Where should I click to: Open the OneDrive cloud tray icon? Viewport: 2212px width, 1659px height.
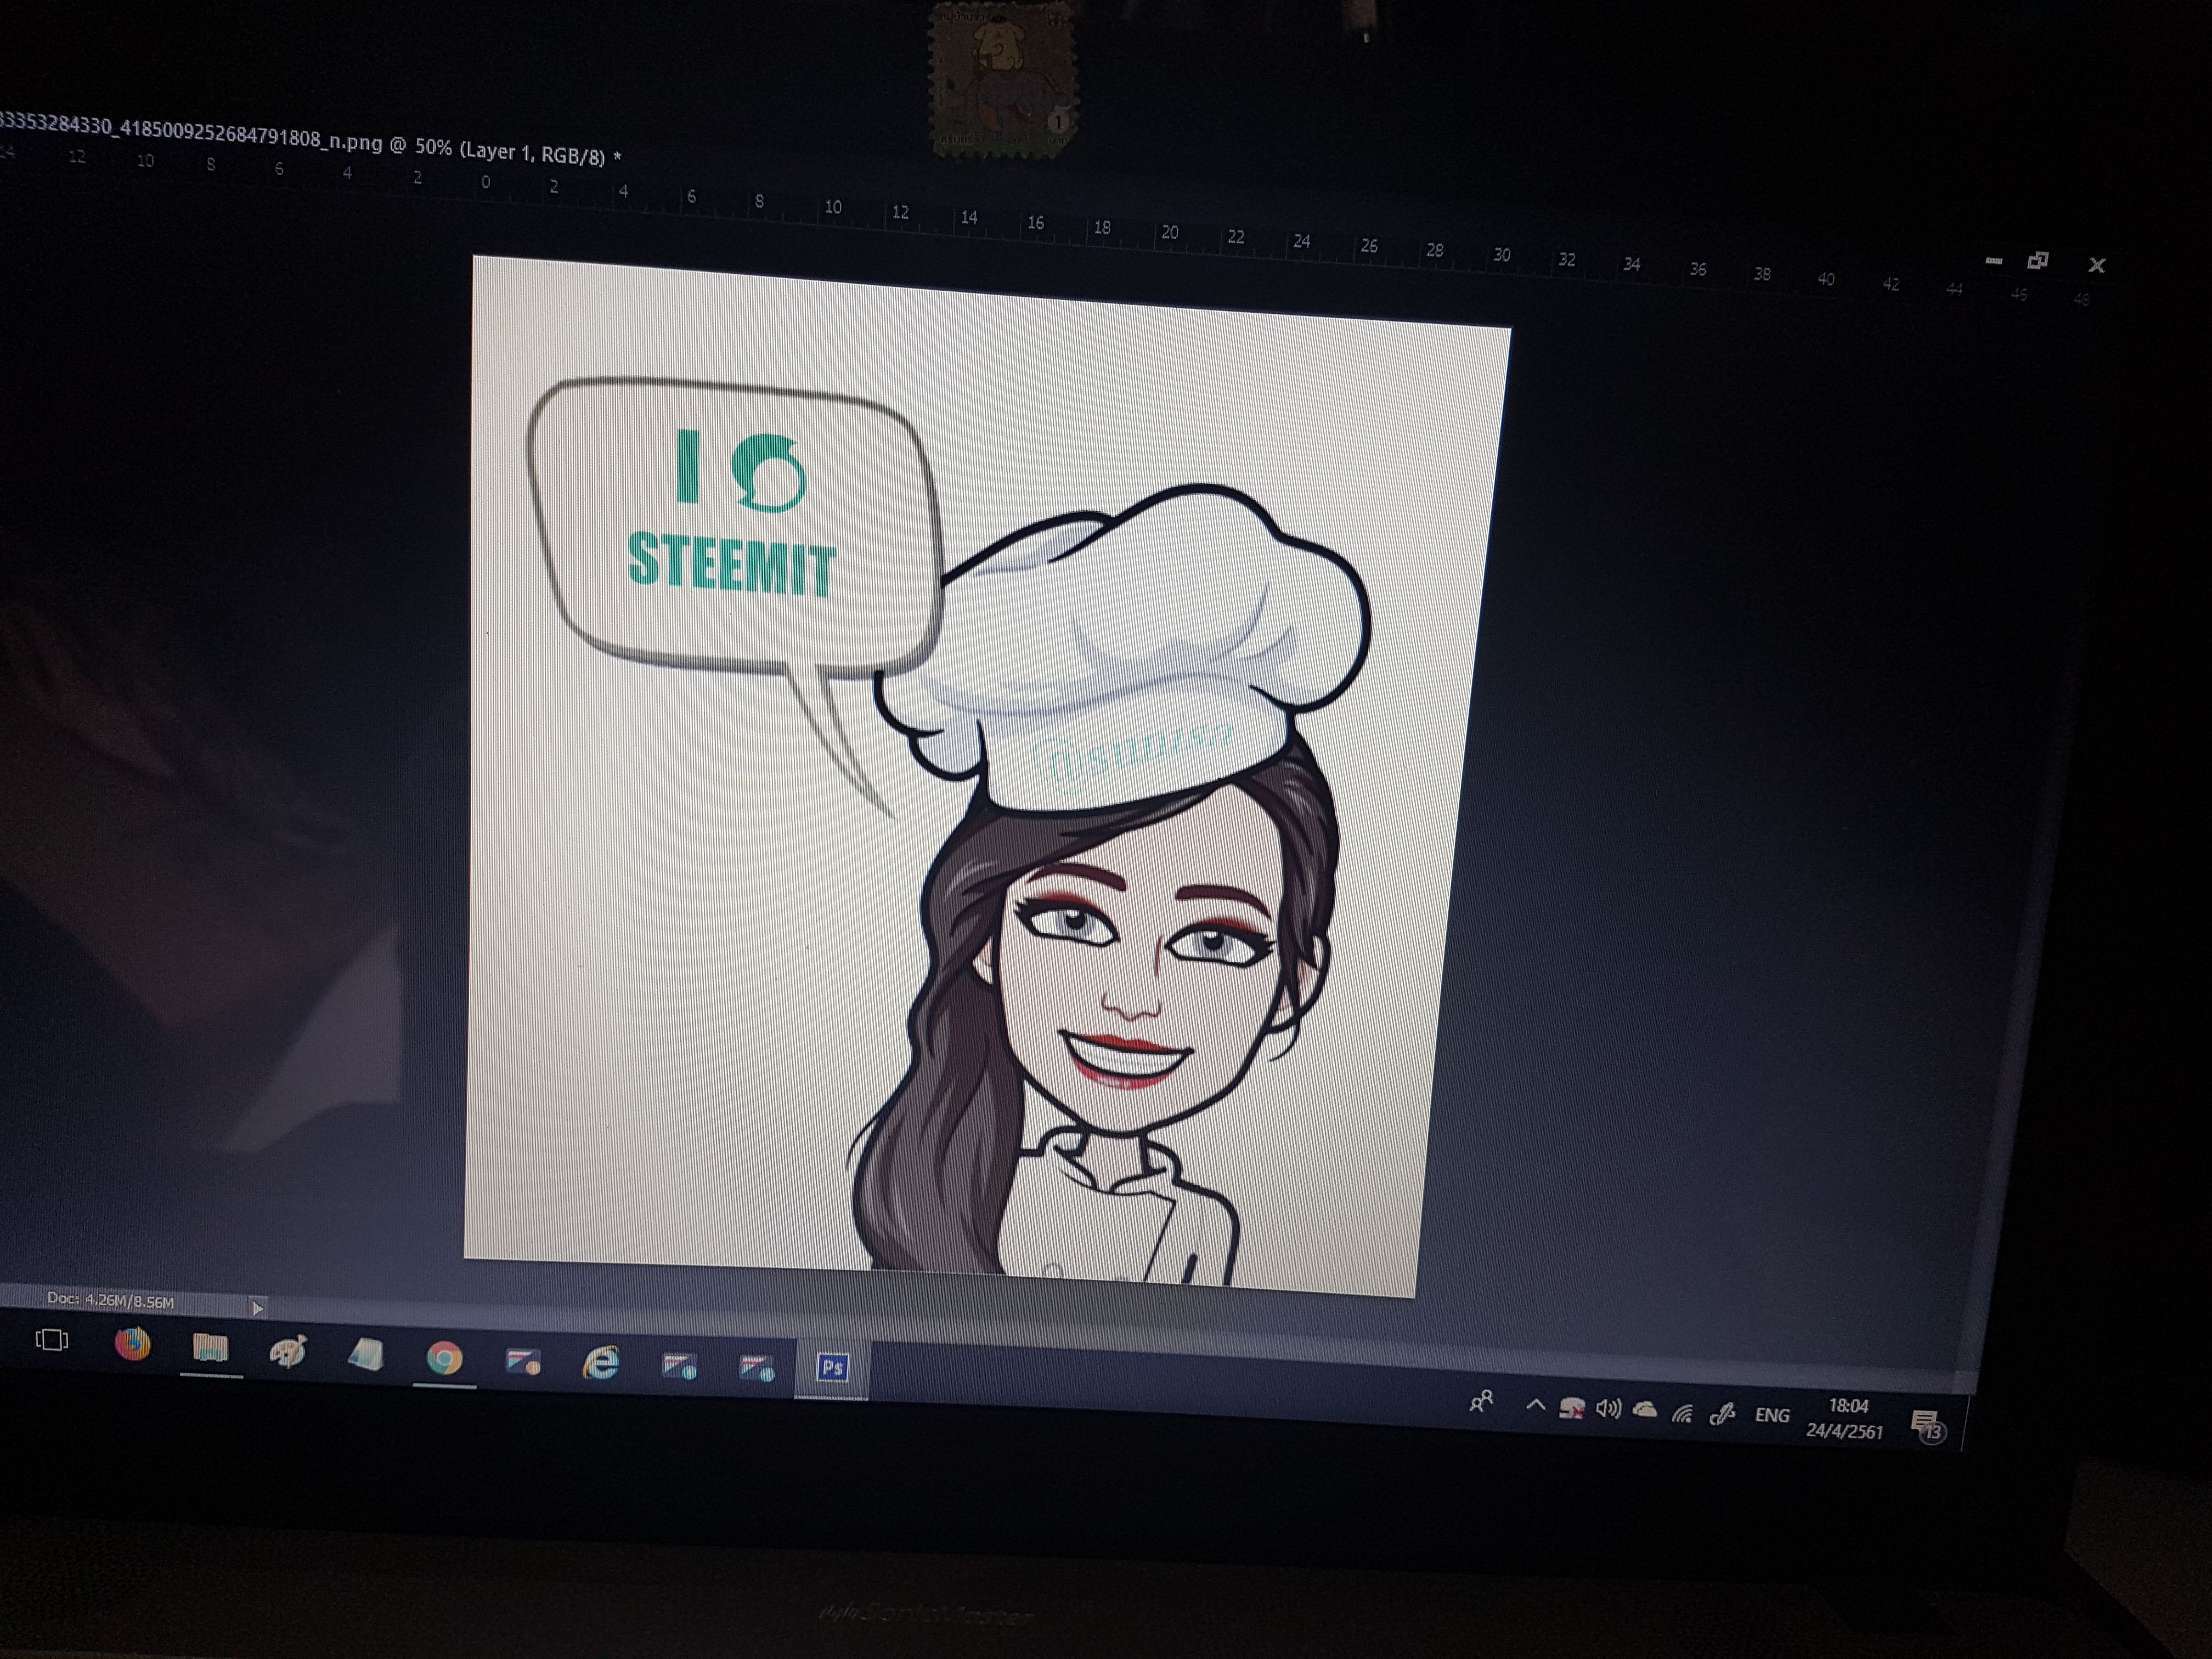coord(1645,1410)
